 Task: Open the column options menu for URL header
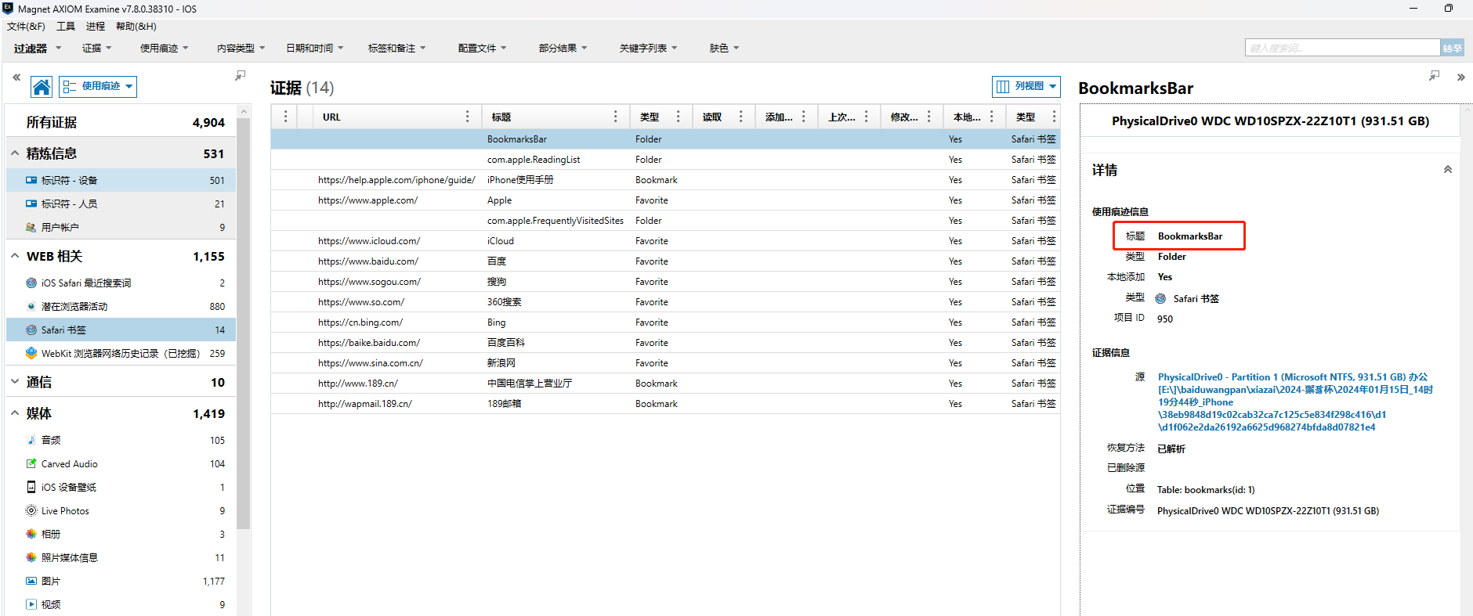(468, 117)
